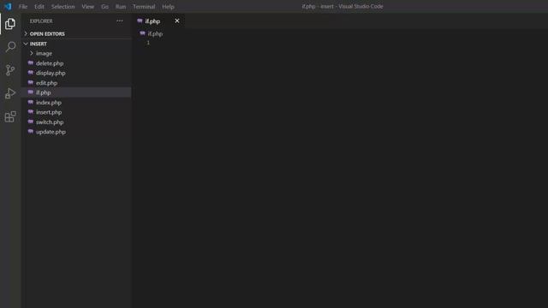Open the Extensions view
The width and height of the screenshot is (548, 308).
(10, 116)
